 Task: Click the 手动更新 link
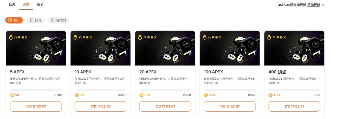[x=314, y=5]
